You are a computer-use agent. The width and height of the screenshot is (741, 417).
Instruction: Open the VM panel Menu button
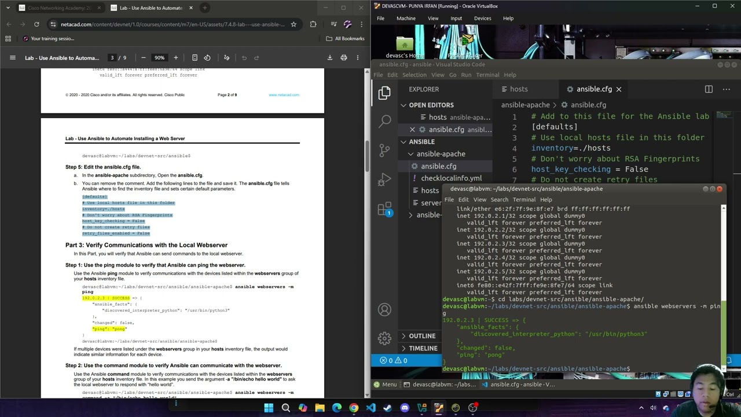coord(385,385)
